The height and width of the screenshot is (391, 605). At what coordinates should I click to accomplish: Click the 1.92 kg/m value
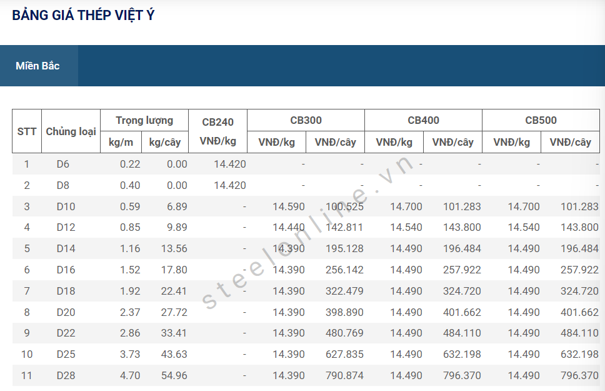point(130,292)
